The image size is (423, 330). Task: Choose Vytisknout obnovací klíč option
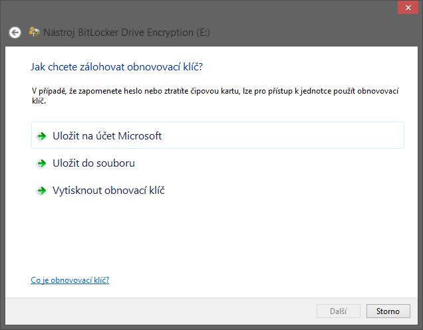(x=217, y=191)
